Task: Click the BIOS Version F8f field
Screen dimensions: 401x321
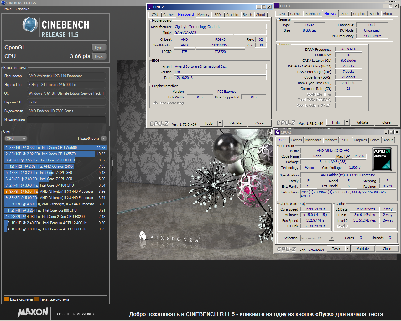Action: 220,72
